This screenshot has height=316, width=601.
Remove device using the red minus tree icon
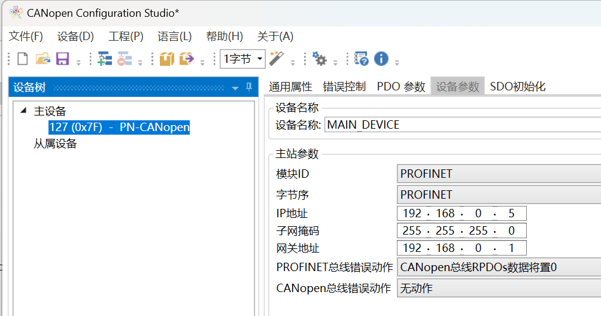(x=124, y=59)
